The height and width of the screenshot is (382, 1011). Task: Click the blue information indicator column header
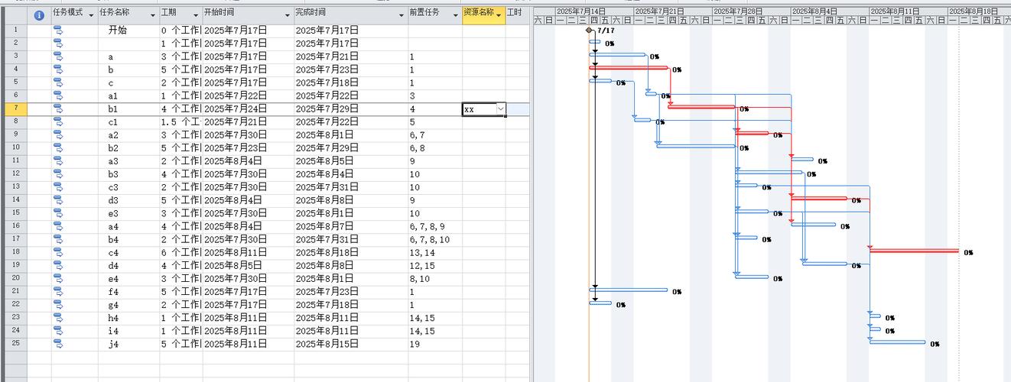[x=39, y=15]
